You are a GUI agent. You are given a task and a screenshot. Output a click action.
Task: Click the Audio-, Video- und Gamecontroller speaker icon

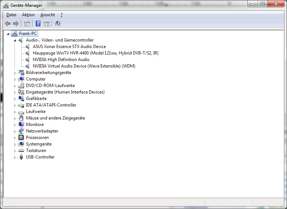point(21,40)
